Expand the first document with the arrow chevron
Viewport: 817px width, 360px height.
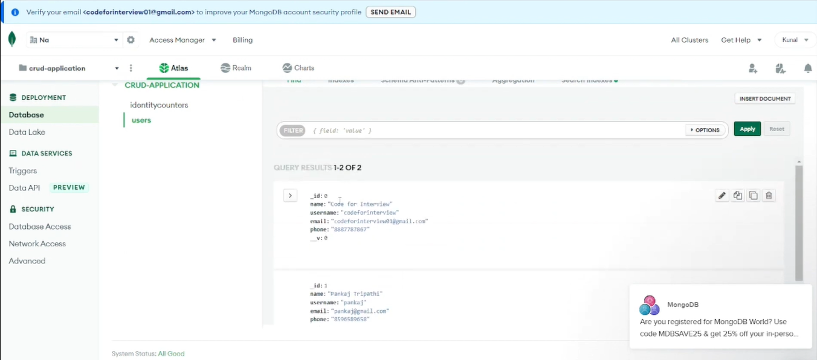click(290, 195)
